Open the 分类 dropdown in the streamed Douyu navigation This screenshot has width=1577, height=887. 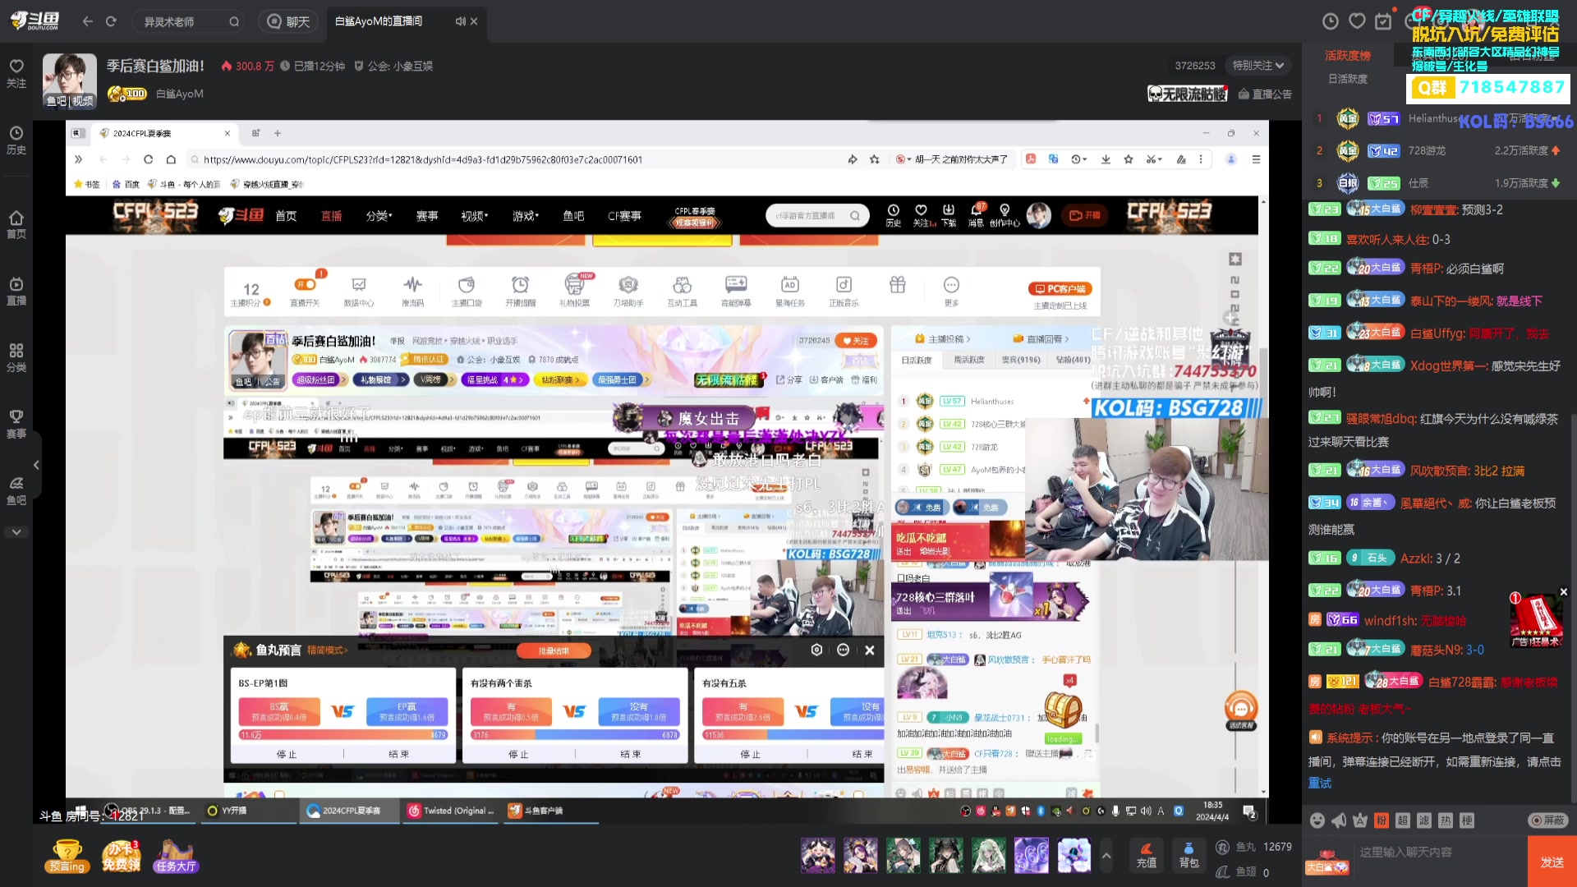tap(379, 216)
